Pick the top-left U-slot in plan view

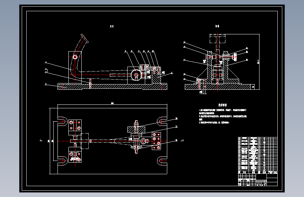click(62, 121)
